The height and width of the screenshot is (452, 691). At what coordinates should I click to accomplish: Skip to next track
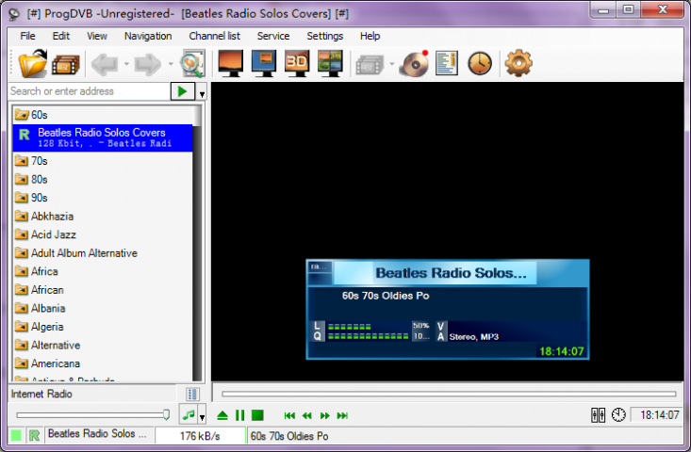pyautogui.click(x=342, y=415)
